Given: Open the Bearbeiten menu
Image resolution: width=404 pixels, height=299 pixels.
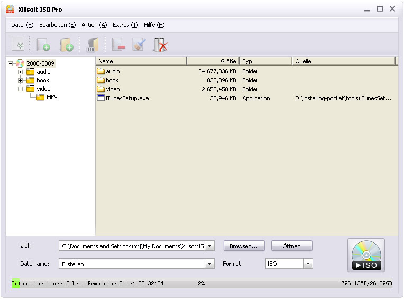Looking at the screenshot, I should [x=58, y=25].
